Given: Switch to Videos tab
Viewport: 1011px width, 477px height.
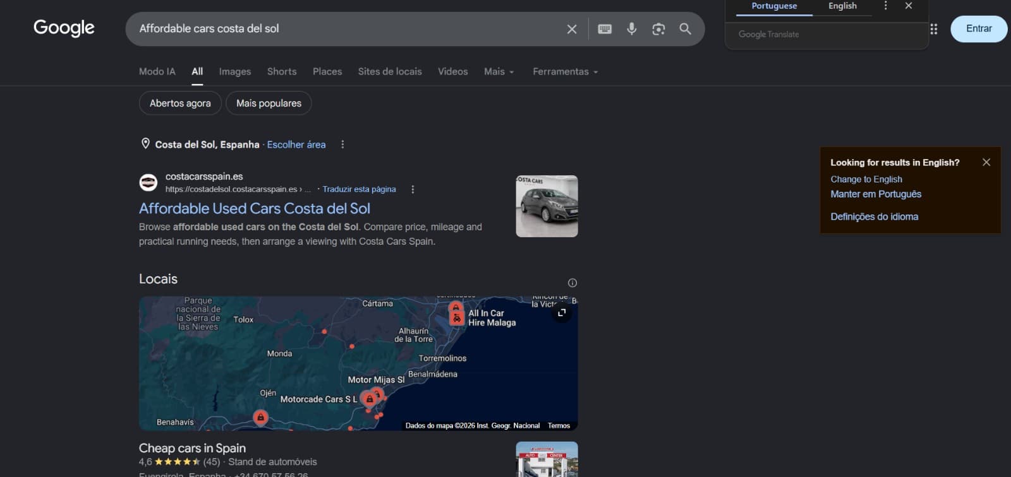Looking at the screenshot, I should click(x=453, y=72).
